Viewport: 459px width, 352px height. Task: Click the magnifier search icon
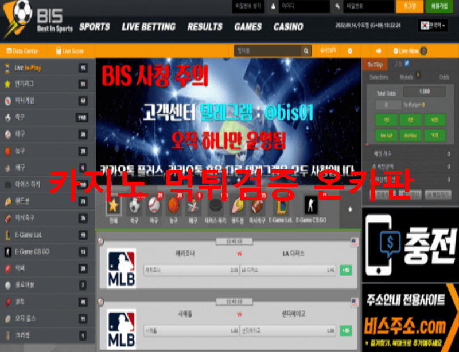pos(306,51)
